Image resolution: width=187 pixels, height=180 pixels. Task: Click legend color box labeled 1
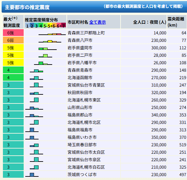tap(28, 25)
